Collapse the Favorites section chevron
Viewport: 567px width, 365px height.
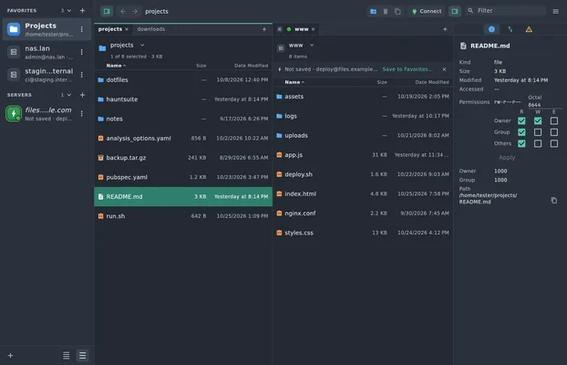[69, 11]
